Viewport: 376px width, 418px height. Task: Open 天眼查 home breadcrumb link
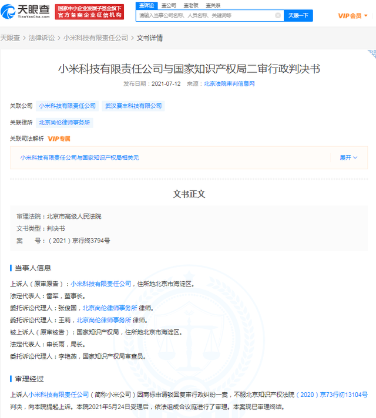[10, 38]
